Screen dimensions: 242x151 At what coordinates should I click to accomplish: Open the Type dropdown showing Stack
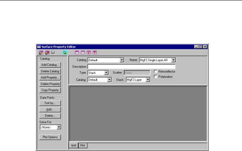106,72
